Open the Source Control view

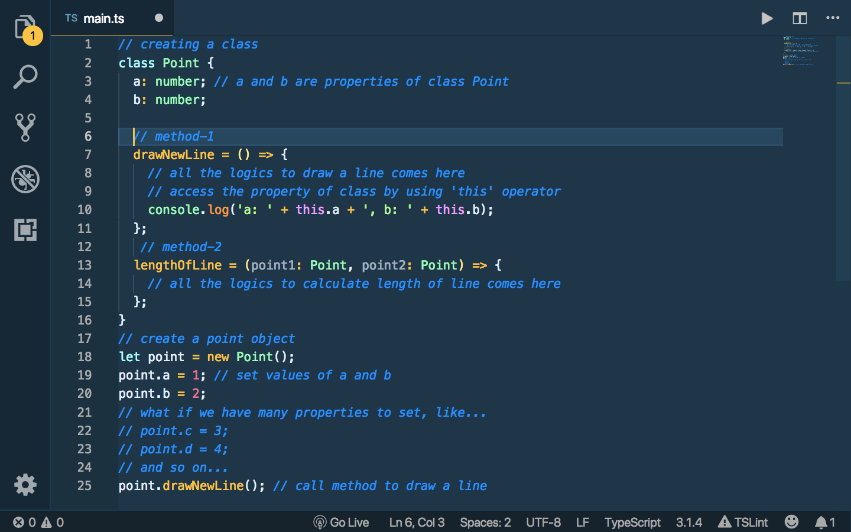pyautogui.click(x=25, y=128)
